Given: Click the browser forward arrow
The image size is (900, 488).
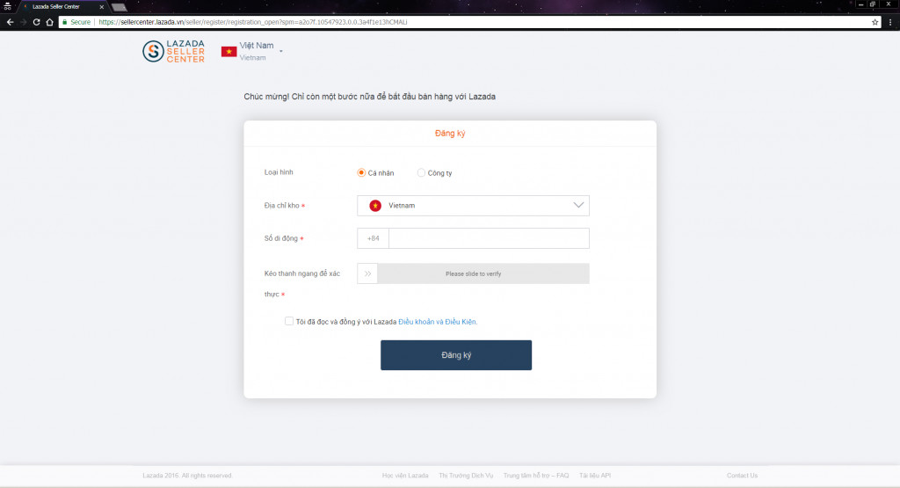Looking at the screenshot, I should pyautogui.click(x=23, y=22).
